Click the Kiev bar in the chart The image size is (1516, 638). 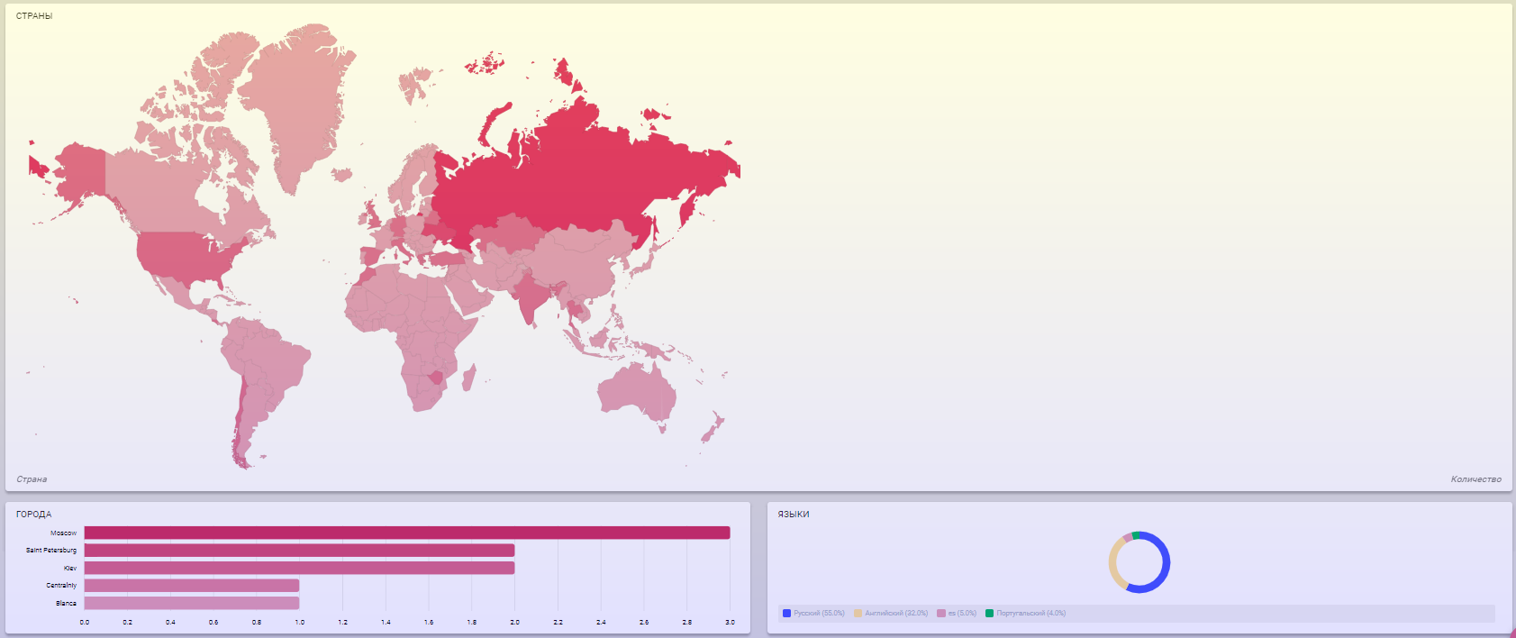tap(299, 568)
